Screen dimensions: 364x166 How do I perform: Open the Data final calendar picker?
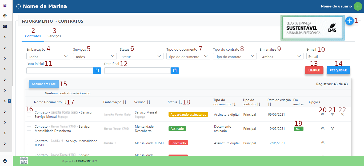coord(175,71)
